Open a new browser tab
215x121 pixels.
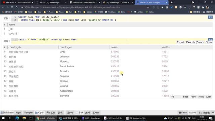(x=172, y=2)
